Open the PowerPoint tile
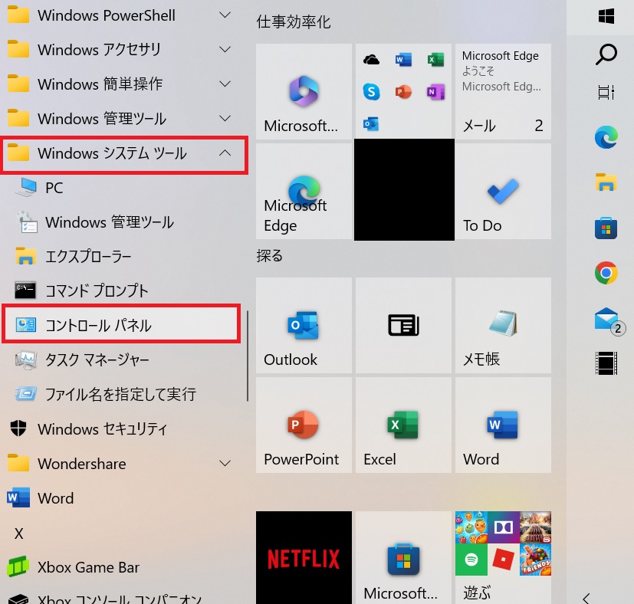This screenshot has width=634, height=604. click(x=304, y=425)
